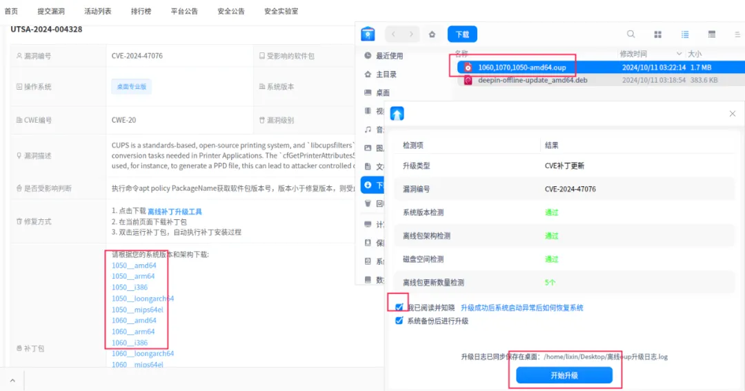The image size is (745, 391).
Task: Click the music note icon in sidebar
Action: (x=368, y=129)
